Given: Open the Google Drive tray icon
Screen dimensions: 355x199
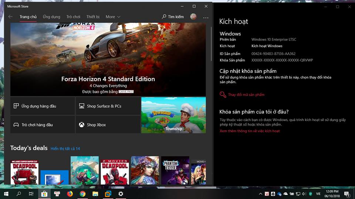Looking at the screenshot, I should click(273, 194).
